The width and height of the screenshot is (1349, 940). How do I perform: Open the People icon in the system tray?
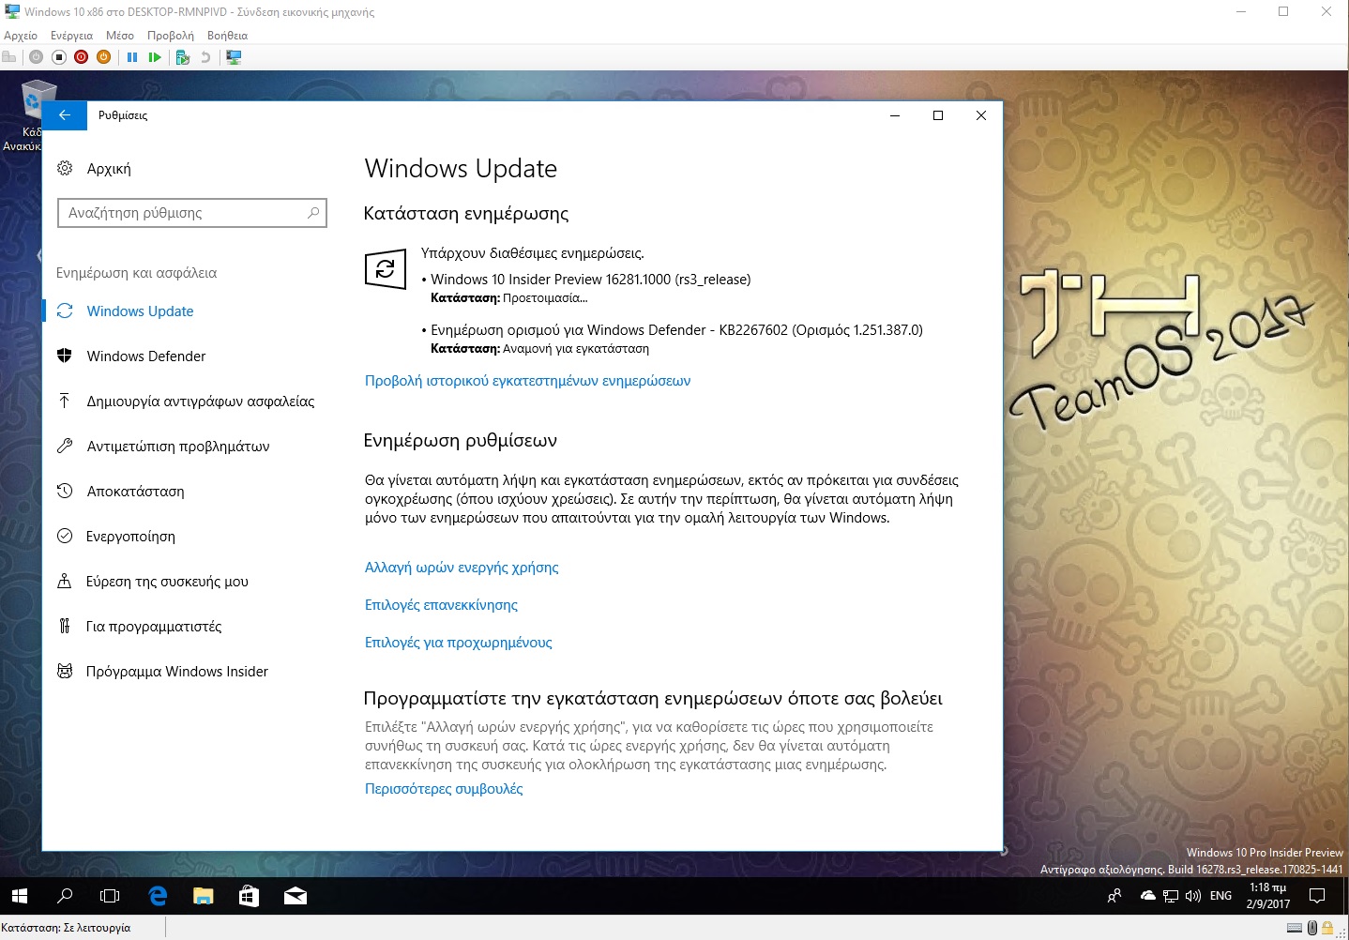point(1114,896)
